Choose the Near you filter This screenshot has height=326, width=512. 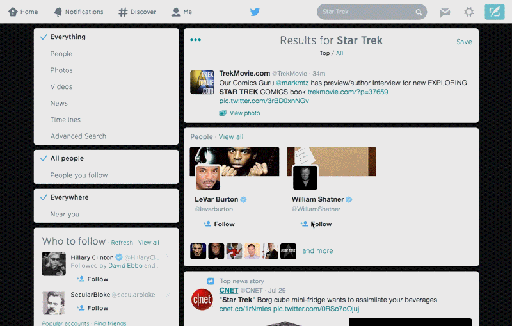pos(65,215)
